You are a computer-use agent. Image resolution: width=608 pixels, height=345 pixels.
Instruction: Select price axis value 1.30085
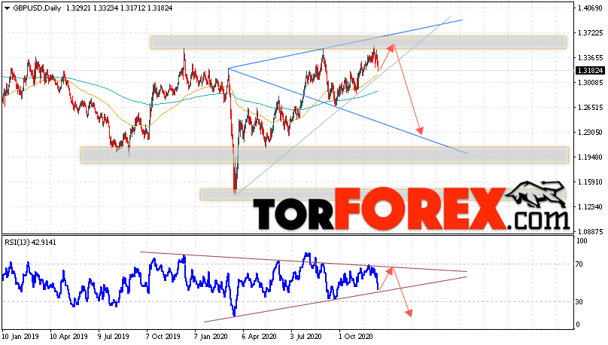(x=590, y=83)
